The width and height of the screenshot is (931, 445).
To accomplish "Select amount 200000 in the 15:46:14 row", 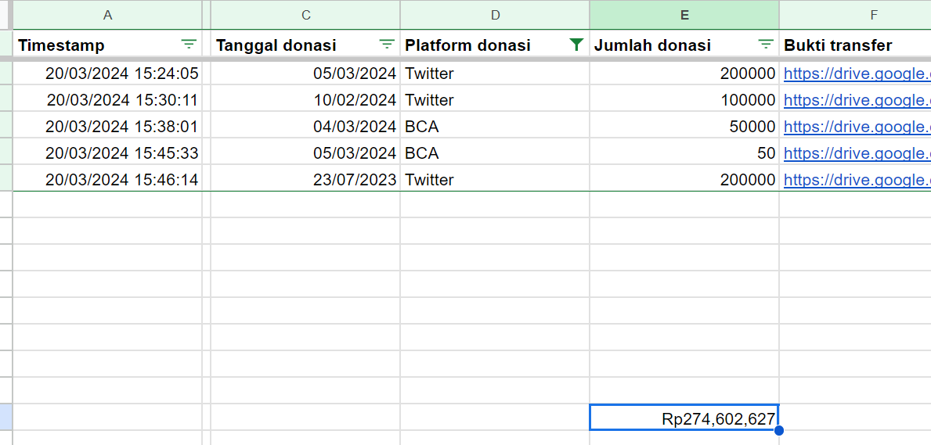I will (x=684, y=179).
